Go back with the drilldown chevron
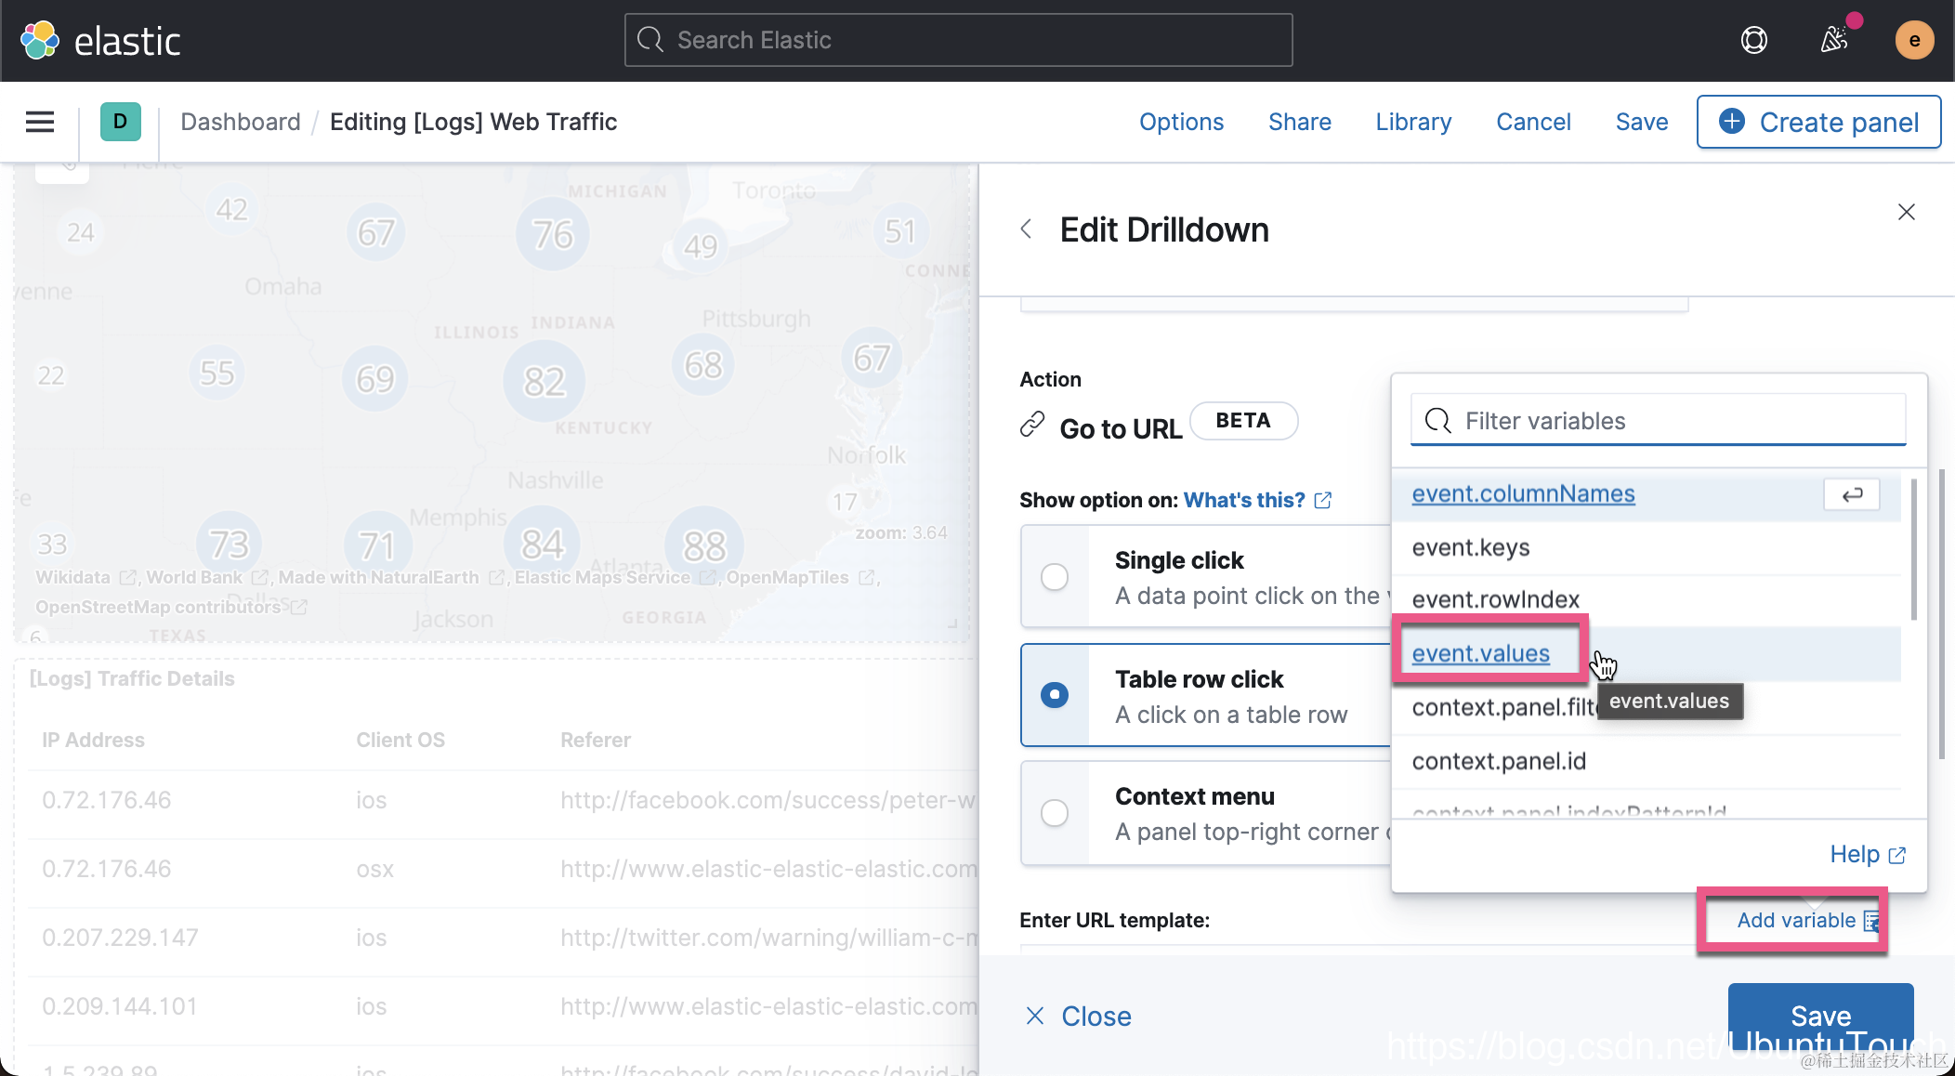 pyautogui.click(x=1027, y=230)
